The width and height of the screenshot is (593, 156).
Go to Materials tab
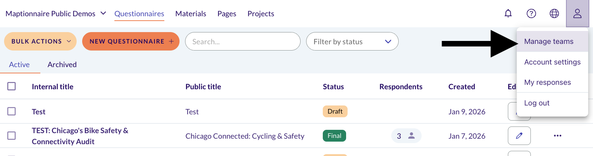(191, 14)
